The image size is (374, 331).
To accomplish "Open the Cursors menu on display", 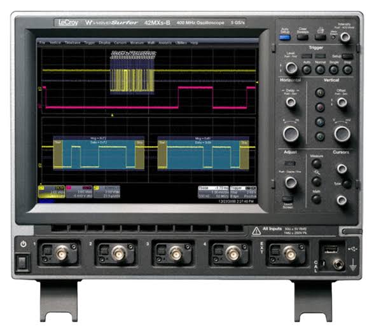I will [x=120, y=43].
